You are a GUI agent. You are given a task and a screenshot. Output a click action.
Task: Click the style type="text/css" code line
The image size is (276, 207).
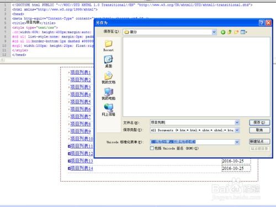[35, 28]
